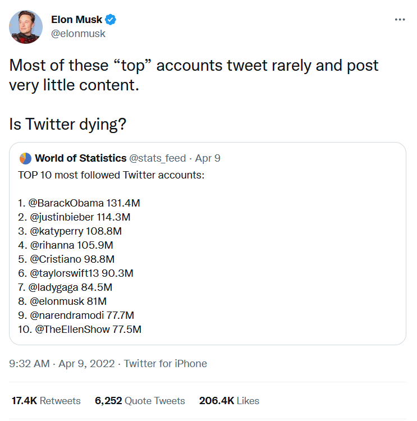Show the 206.4K Likes list
Screen dimensions: 417x421
tap(229, 401)
